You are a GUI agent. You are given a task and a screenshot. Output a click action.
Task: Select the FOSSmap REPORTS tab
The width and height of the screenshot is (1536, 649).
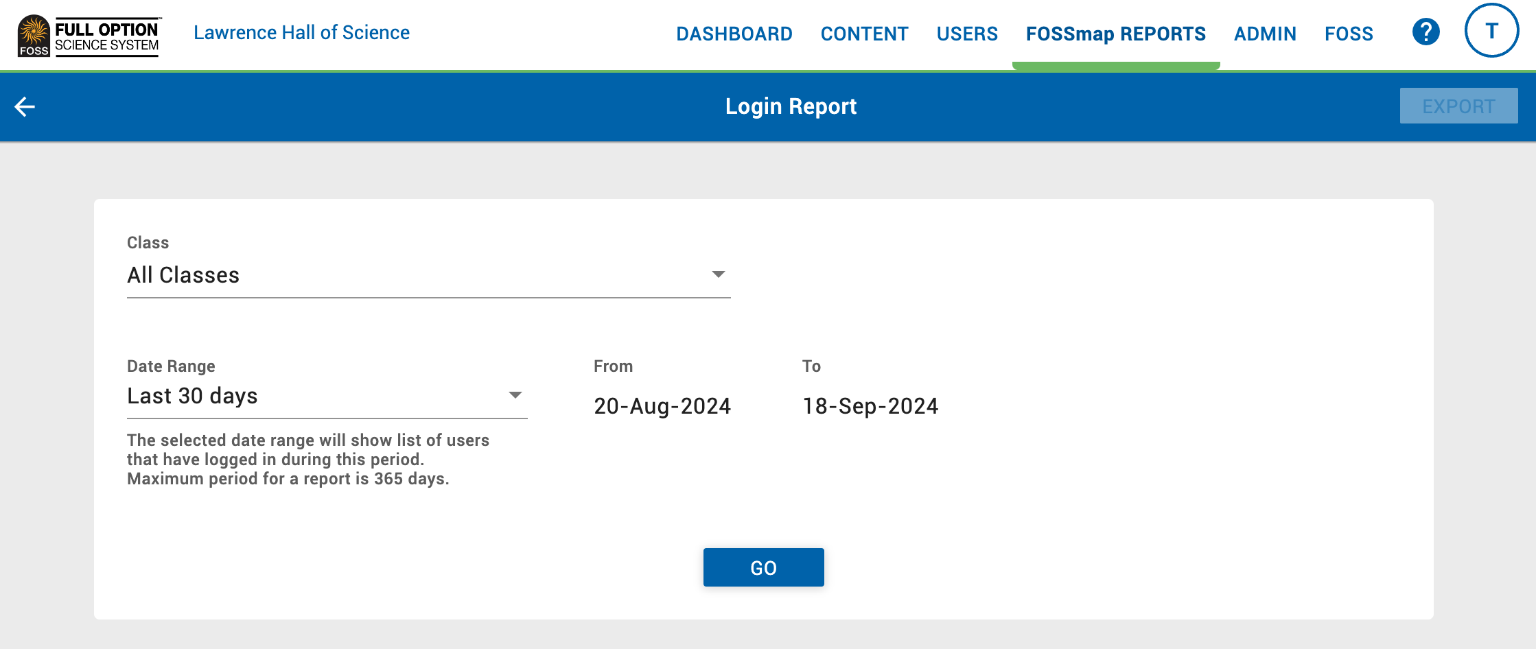click(1115, 33)
